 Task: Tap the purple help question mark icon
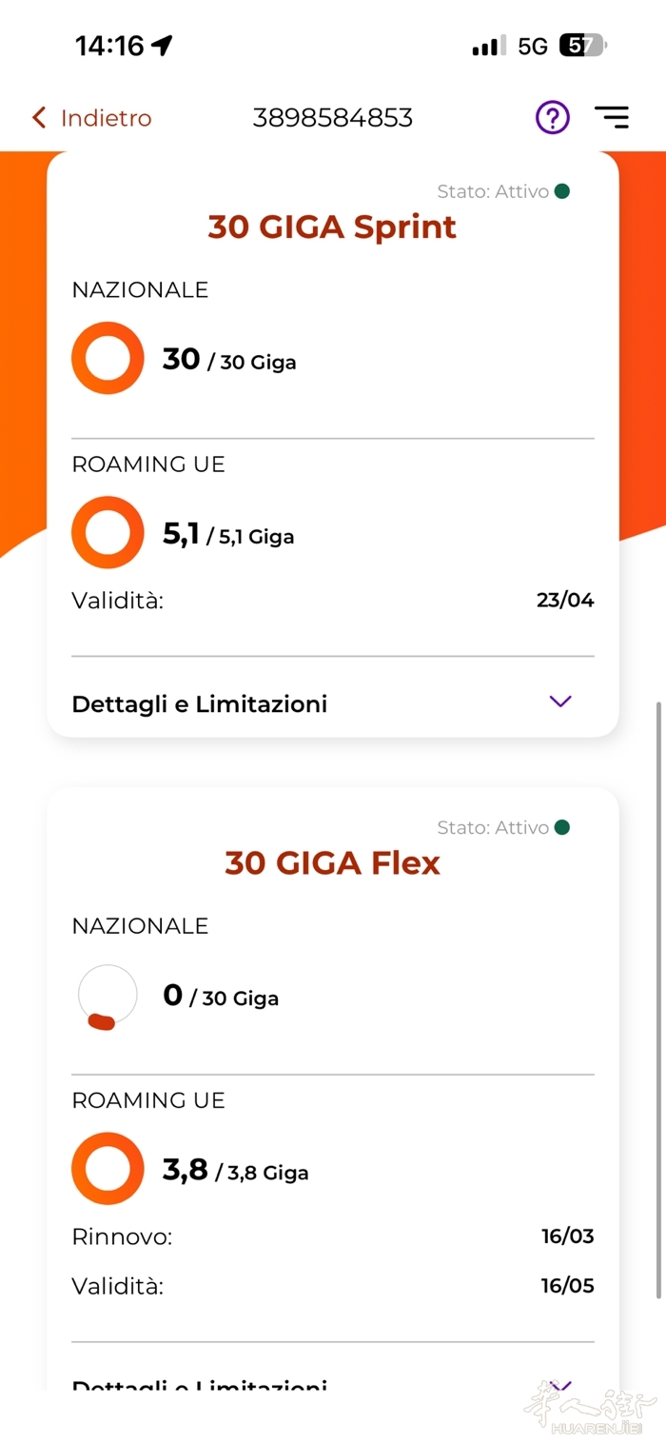coord(552,118)
